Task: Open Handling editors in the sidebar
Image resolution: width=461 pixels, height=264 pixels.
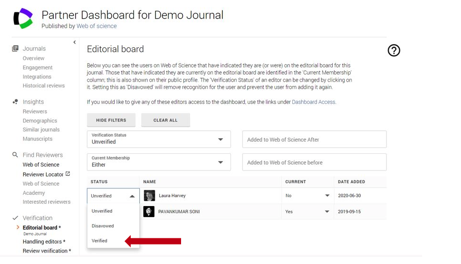Action: [44, 242]
